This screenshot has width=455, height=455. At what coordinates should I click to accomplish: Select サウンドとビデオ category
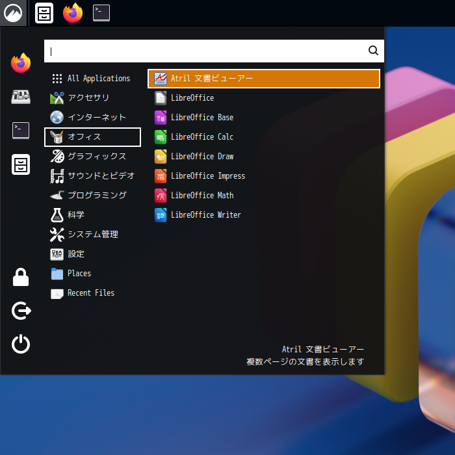point(92,176)
